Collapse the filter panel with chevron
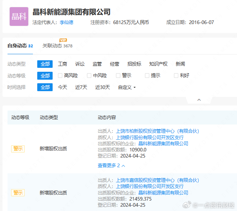The image size is (237, 211). [199, 100]
